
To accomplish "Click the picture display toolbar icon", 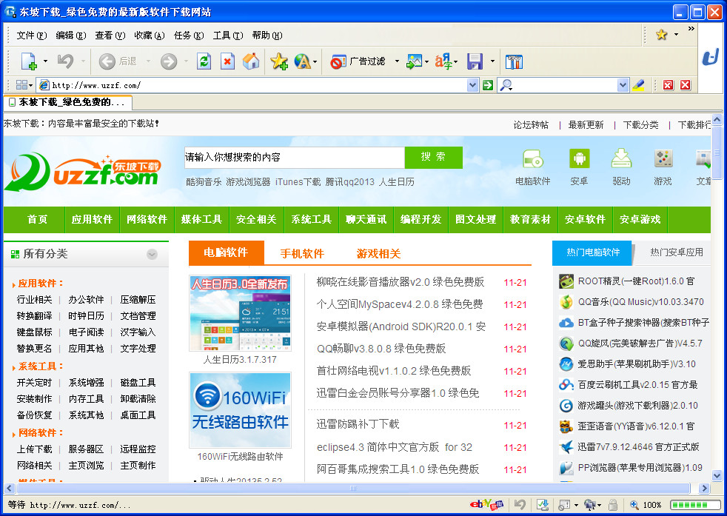I will 414,61.
